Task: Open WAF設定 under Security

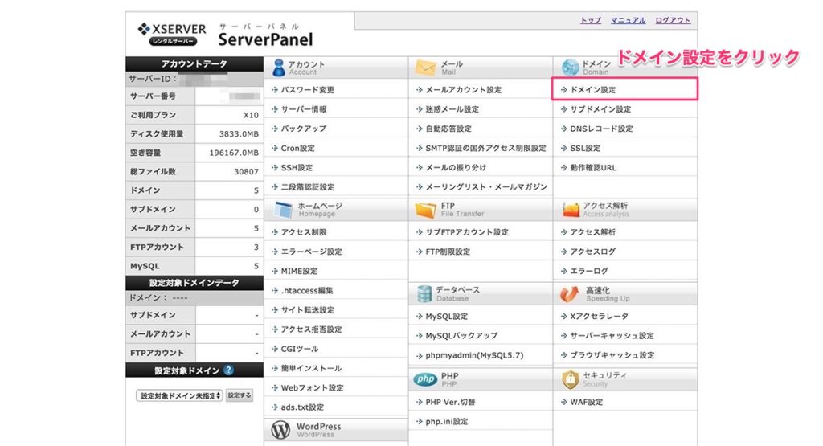Action: pyautogui.click(x=586, y=402)
